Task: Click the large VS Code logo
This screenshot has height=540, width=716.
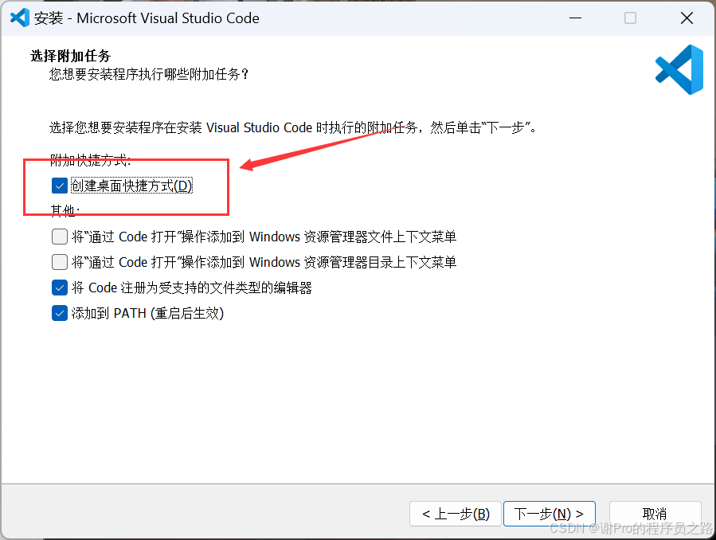Action: [679, 69]
